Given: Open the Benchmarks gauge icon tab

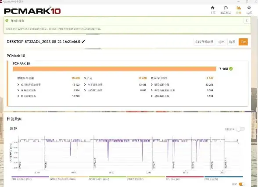Looking at the screenshot, I should tap(226, 10).
